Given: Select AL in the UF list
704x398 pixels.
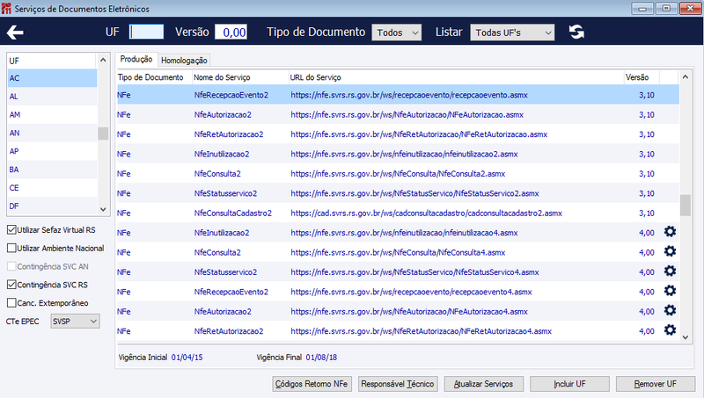Looking at the screenshot, I should pyautogui.click(x=52, y=97).
